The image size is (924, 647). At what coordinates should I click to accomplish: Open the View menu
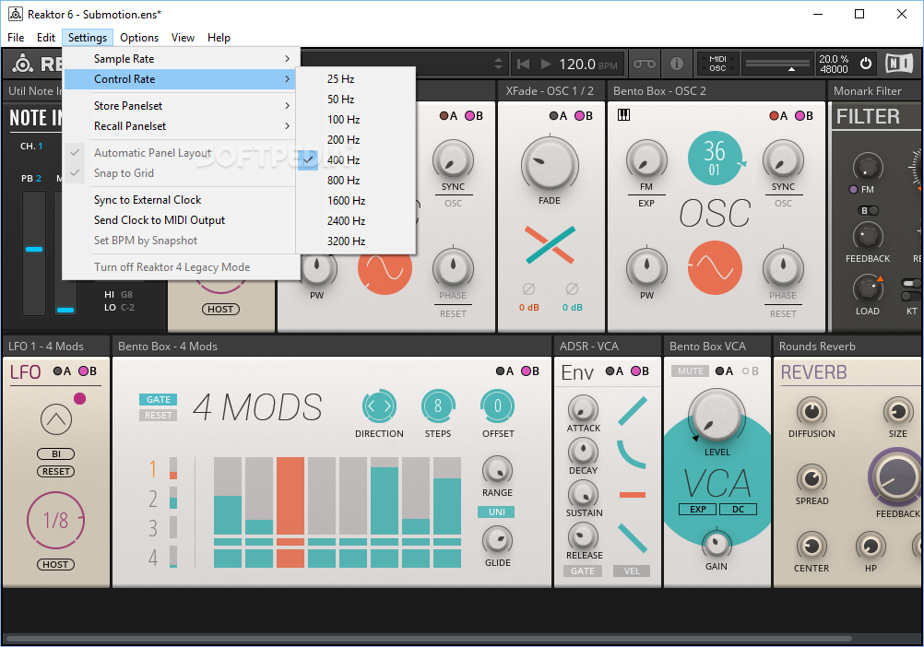[183, 38]
